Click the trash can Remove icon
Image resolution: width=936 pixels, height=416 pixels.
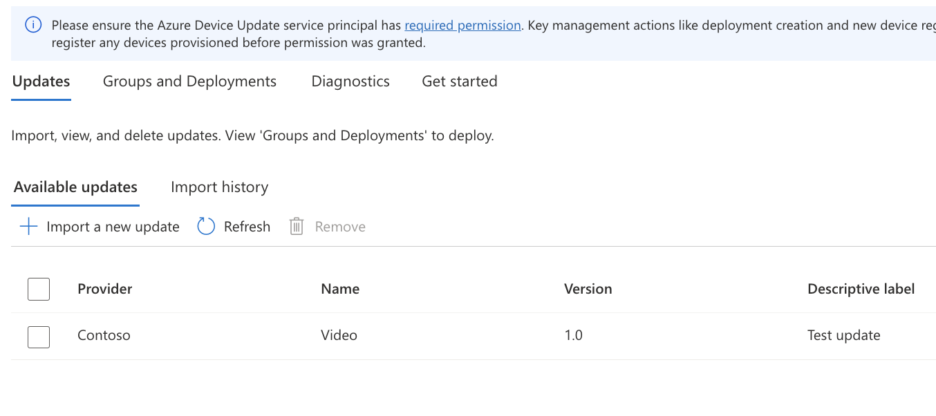point(297,227)
